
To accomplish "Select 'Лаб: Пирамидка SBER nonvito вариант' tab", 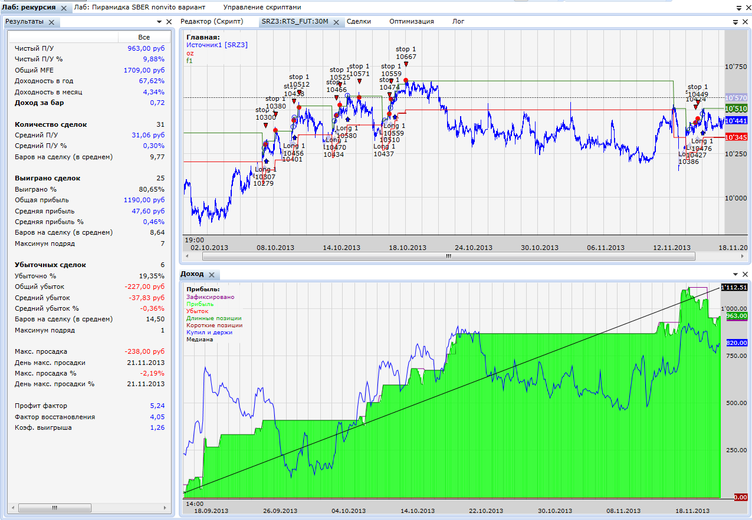I will click(x=140, y=8).
